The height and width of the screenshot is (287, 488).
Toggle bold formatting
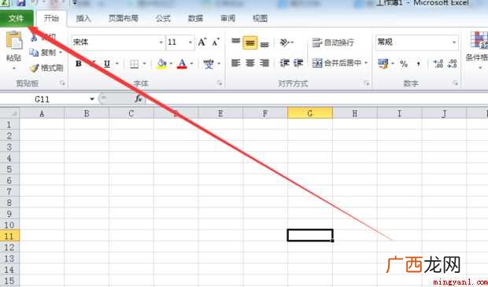(x=79, y=64)
